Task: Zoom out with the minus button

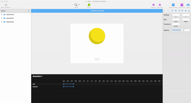Action: (73, 5)
